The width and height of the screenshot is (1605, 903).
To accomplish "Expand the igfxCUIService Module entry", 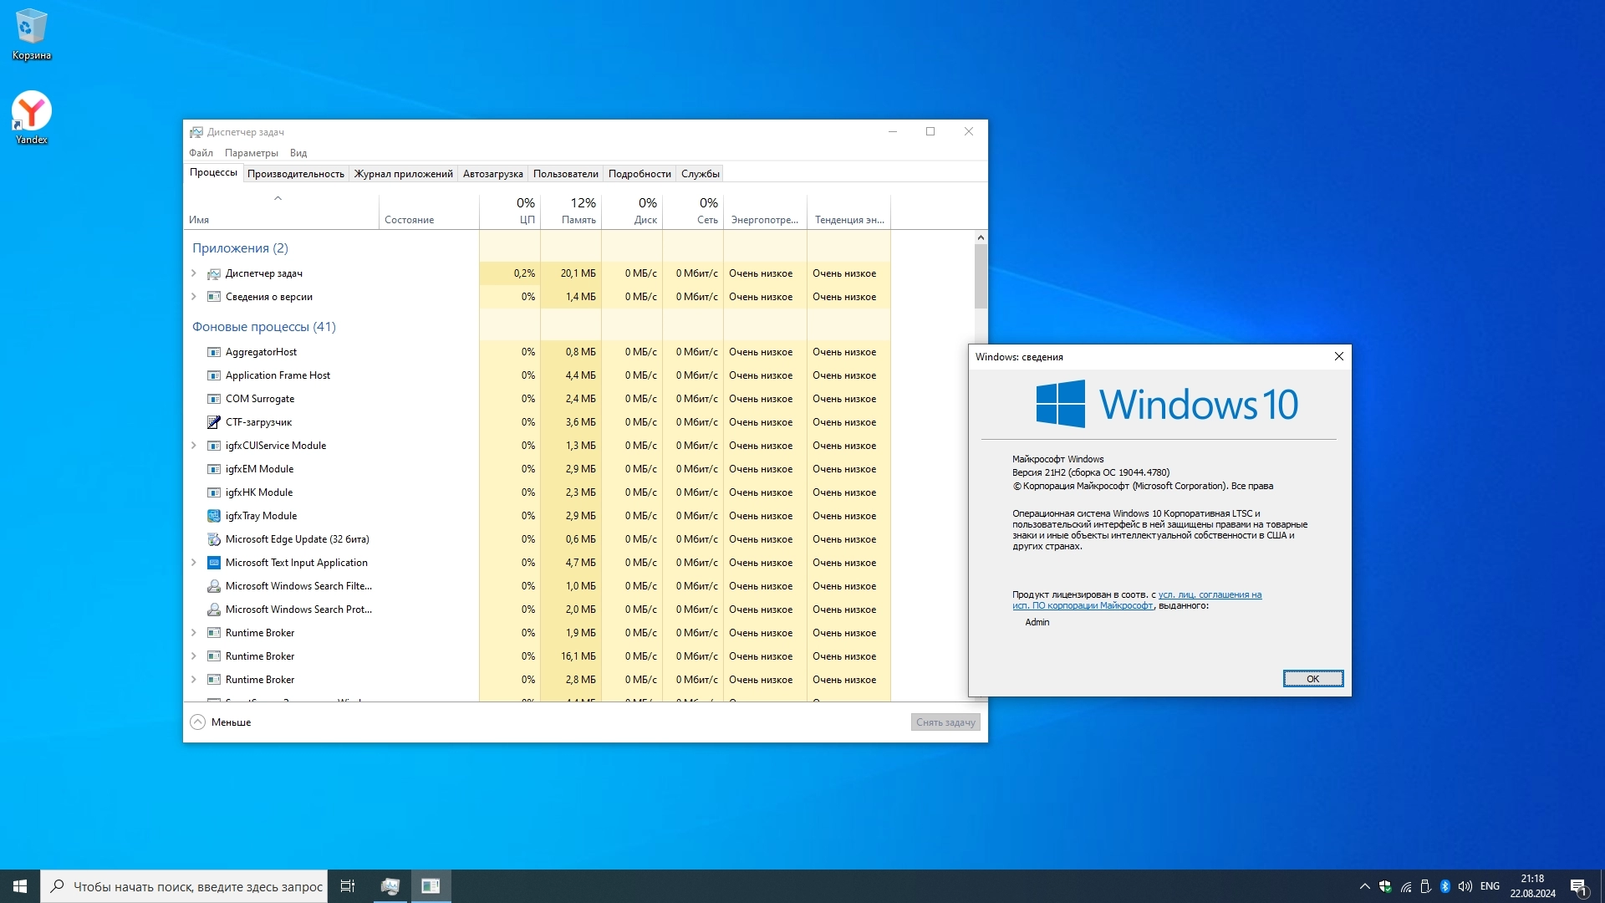I will point(194,446).
